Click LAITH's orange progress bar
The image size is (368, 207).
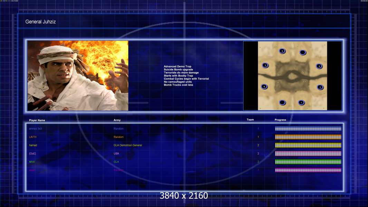[x=308, y=137]
